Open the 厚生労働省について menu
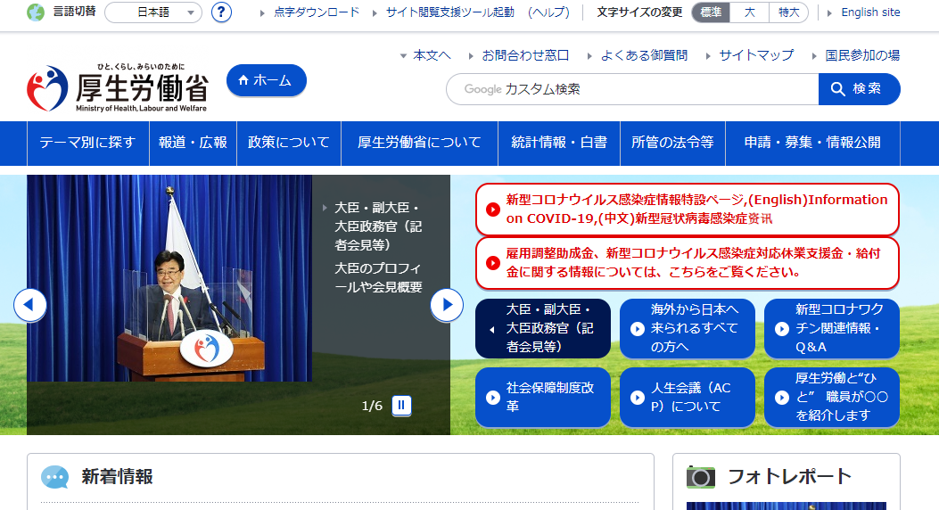Screen dimensions: 939x510 click(x=419, y=143)
